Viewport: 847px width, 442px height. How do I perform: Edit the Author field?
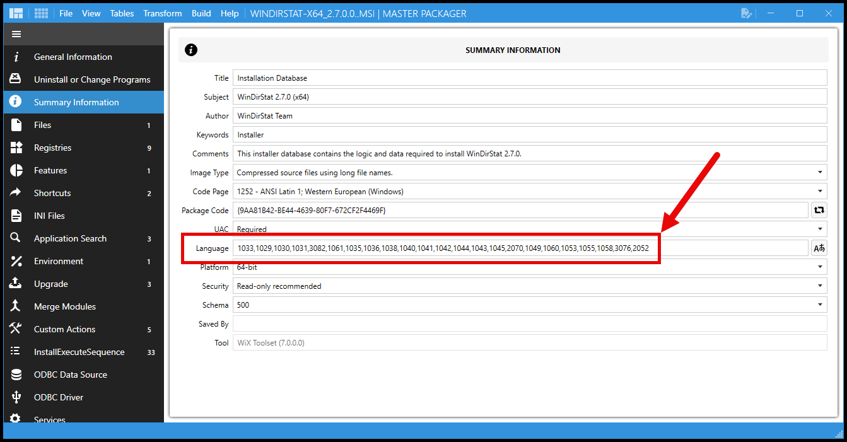pyautogui.click(x=530, y=115)
